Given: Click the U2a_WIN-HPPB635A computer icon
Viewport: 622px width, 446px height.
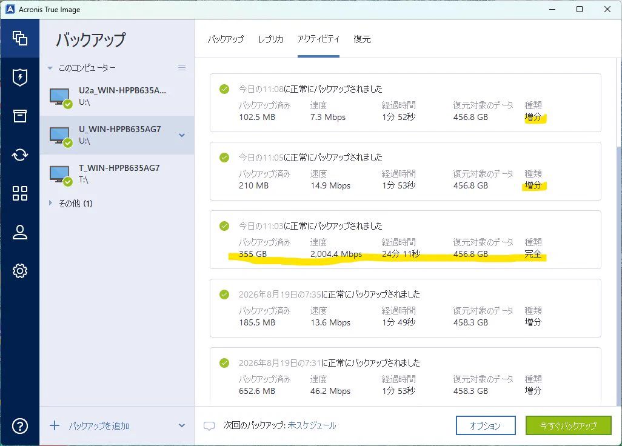Looking at the screenshot, I should [x=61, y=98].
